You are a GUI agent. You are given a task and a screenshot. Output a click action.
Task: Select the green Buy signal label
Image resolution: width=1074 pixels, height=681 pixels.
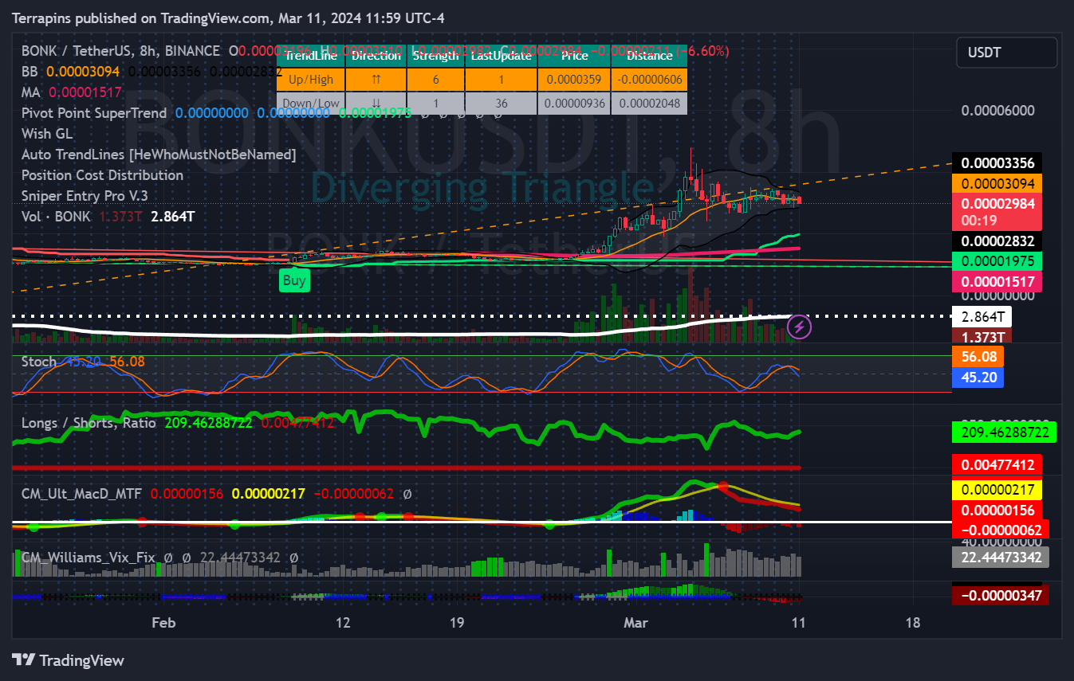pos(294,280)
